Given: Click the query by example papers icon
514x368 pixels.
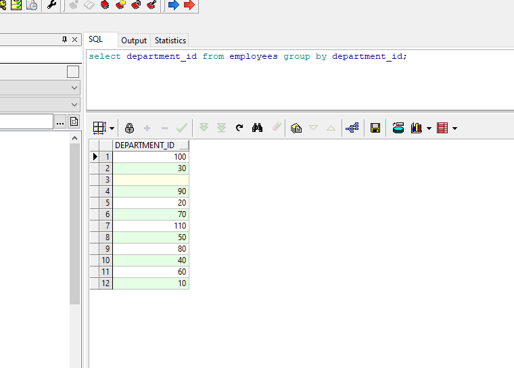Looking at the screenshot, I should [x=296, y=128].
